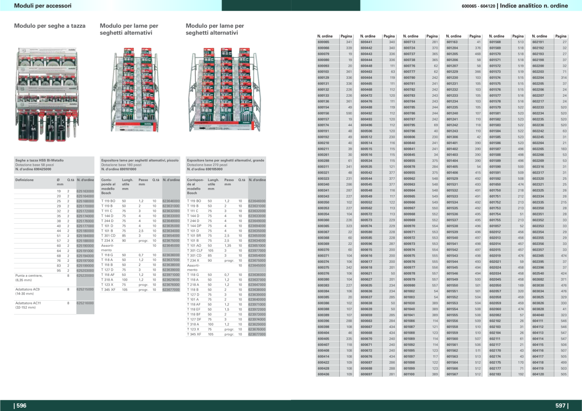Click 'Adattatore AC11' row label
582x411 pixels.
click(28, 303)
